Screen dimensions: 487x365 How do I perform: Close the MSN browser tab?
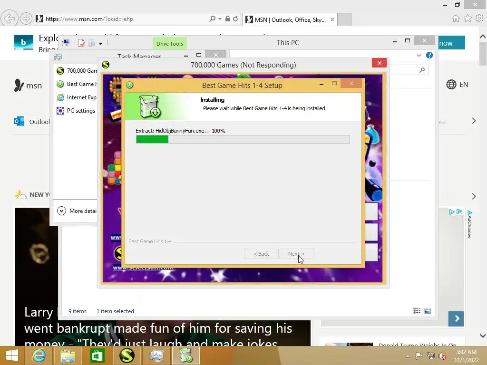tap(332, 19)
